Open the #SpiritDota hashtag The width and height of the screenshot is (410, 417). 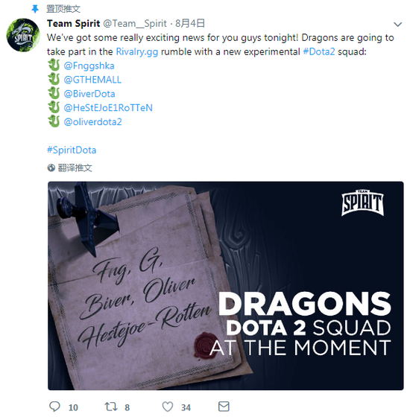[72, 150]
